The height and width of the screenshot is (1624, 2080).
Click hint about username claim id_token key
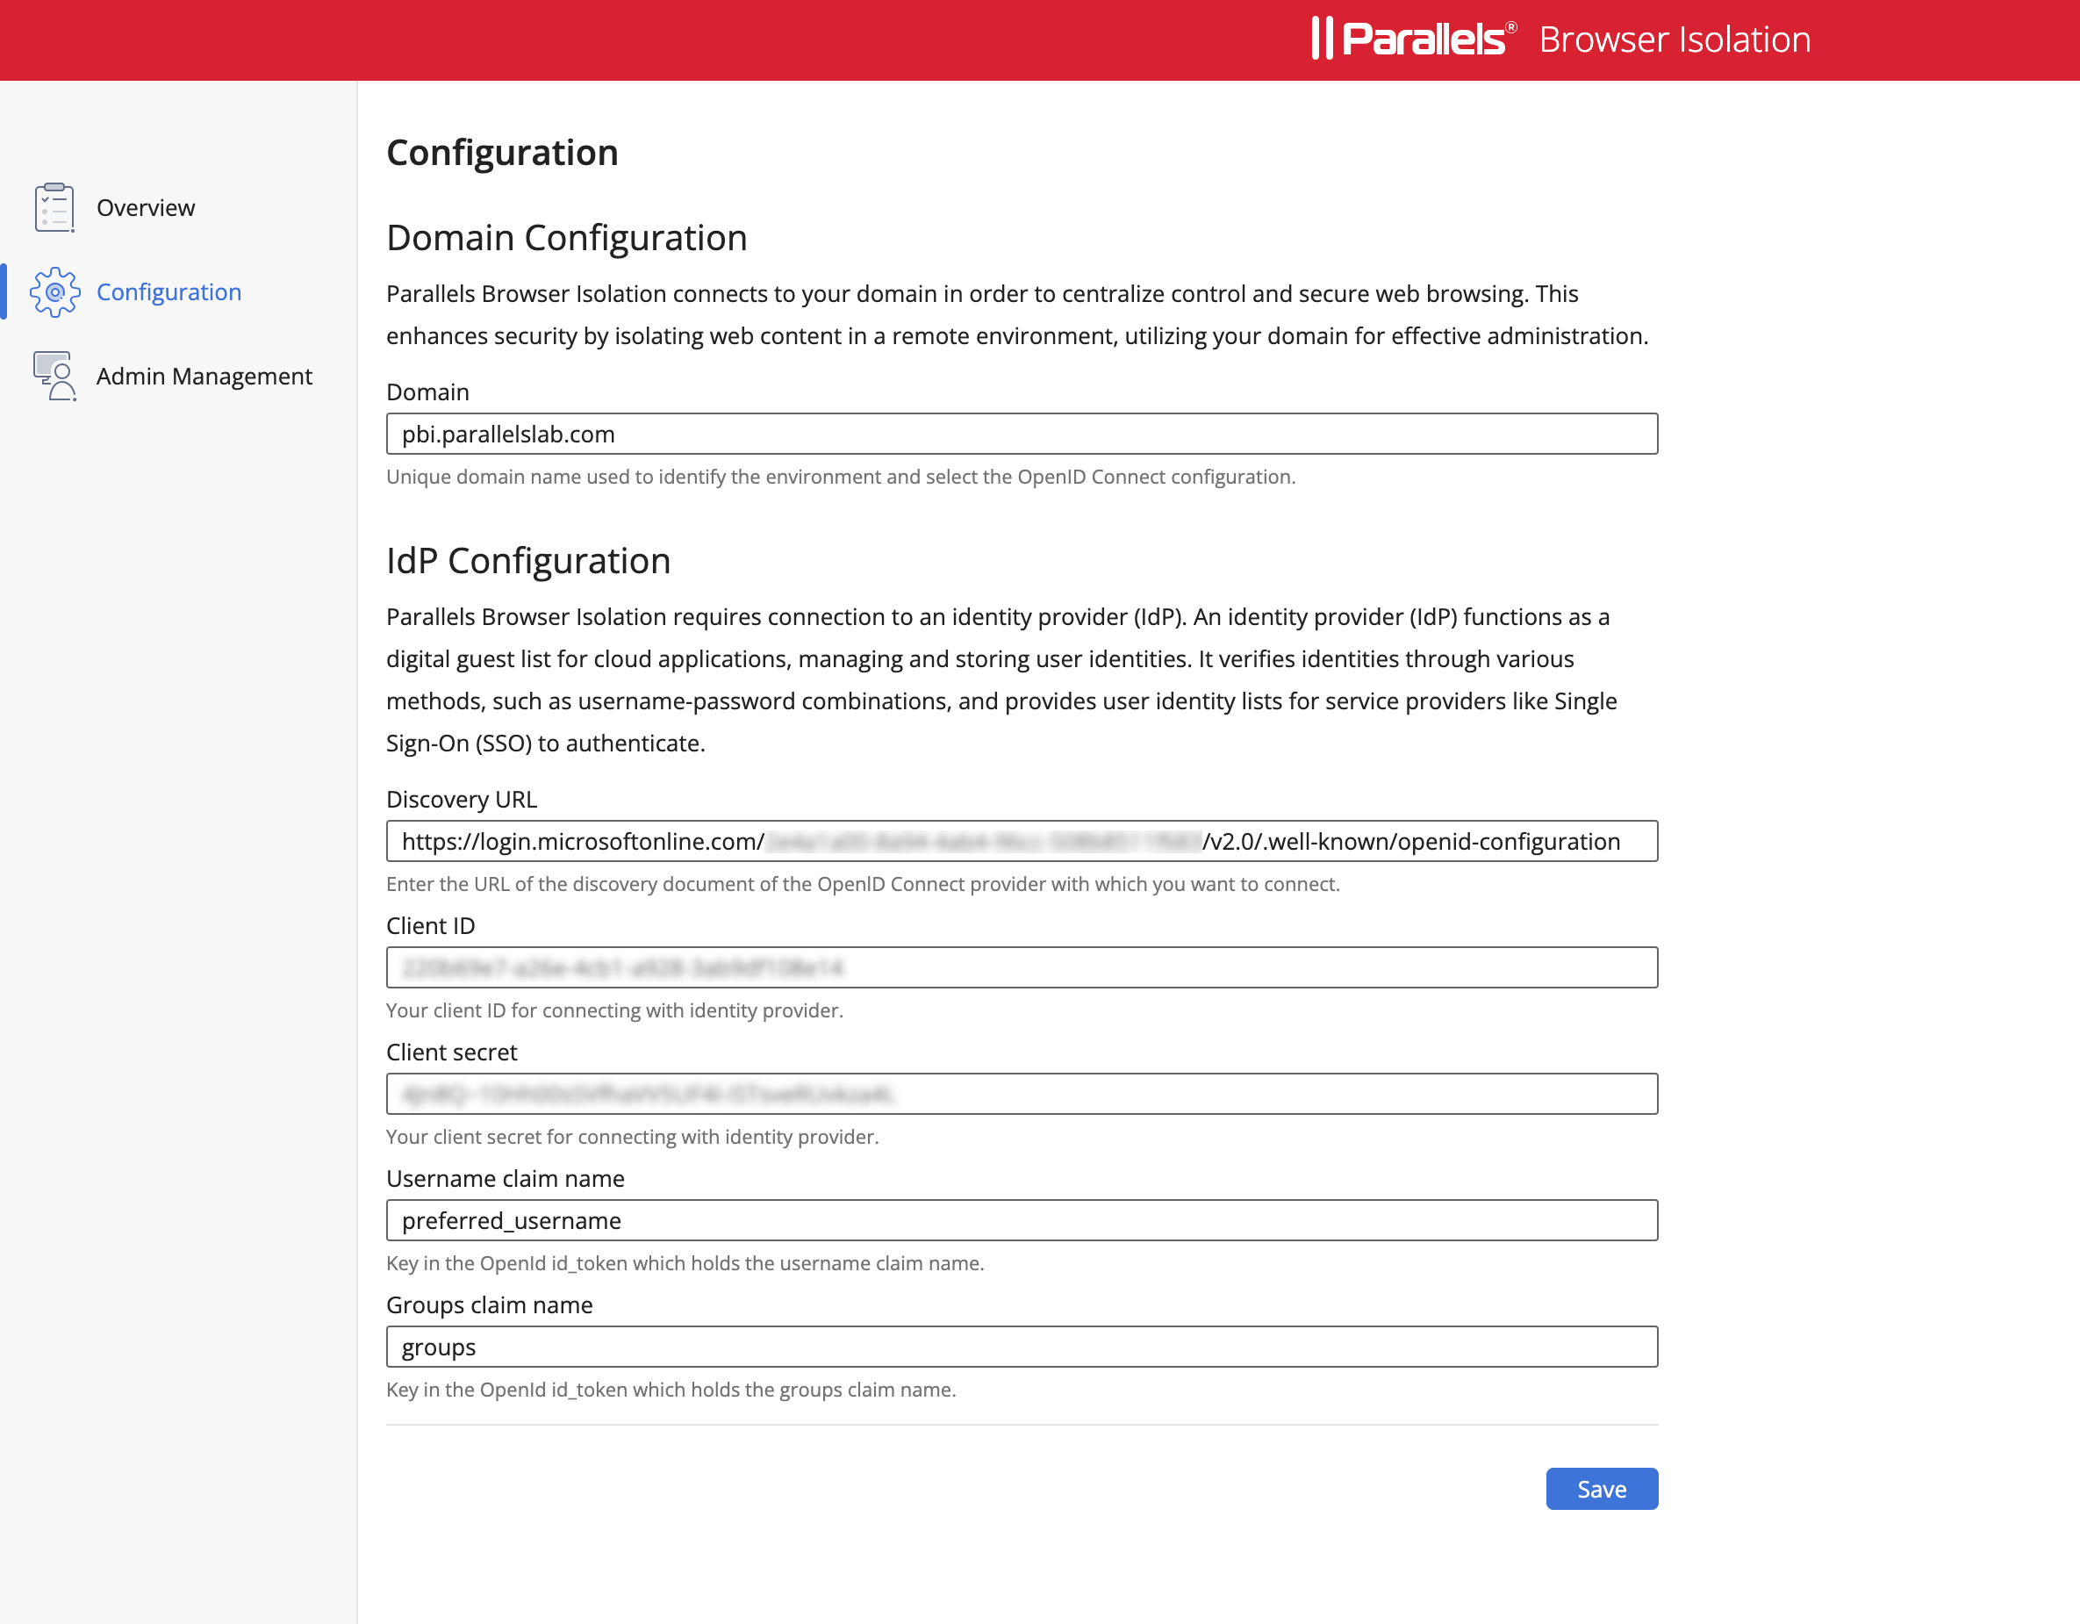point(685,1263)
